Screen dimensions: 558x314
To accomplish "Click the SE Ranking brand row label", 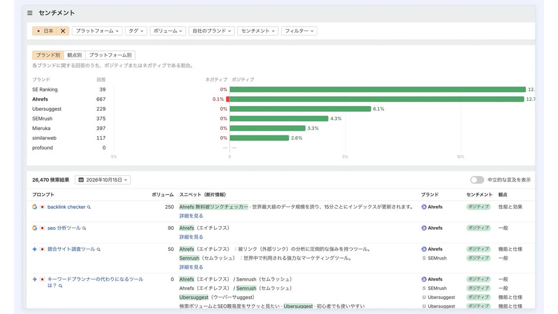I will pyautogui.click(x=45, y=89).
